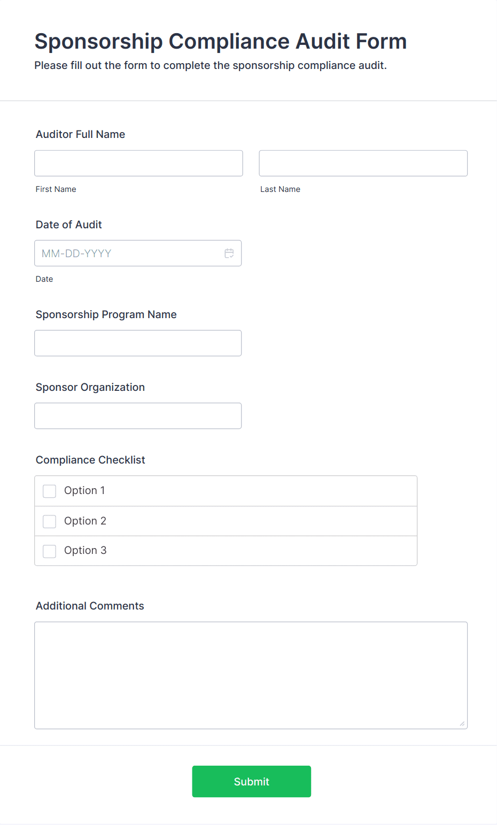The image size is (497, 825).
Task: Click the 'Compliance Checklist' heading label
Action: [90, 460]
